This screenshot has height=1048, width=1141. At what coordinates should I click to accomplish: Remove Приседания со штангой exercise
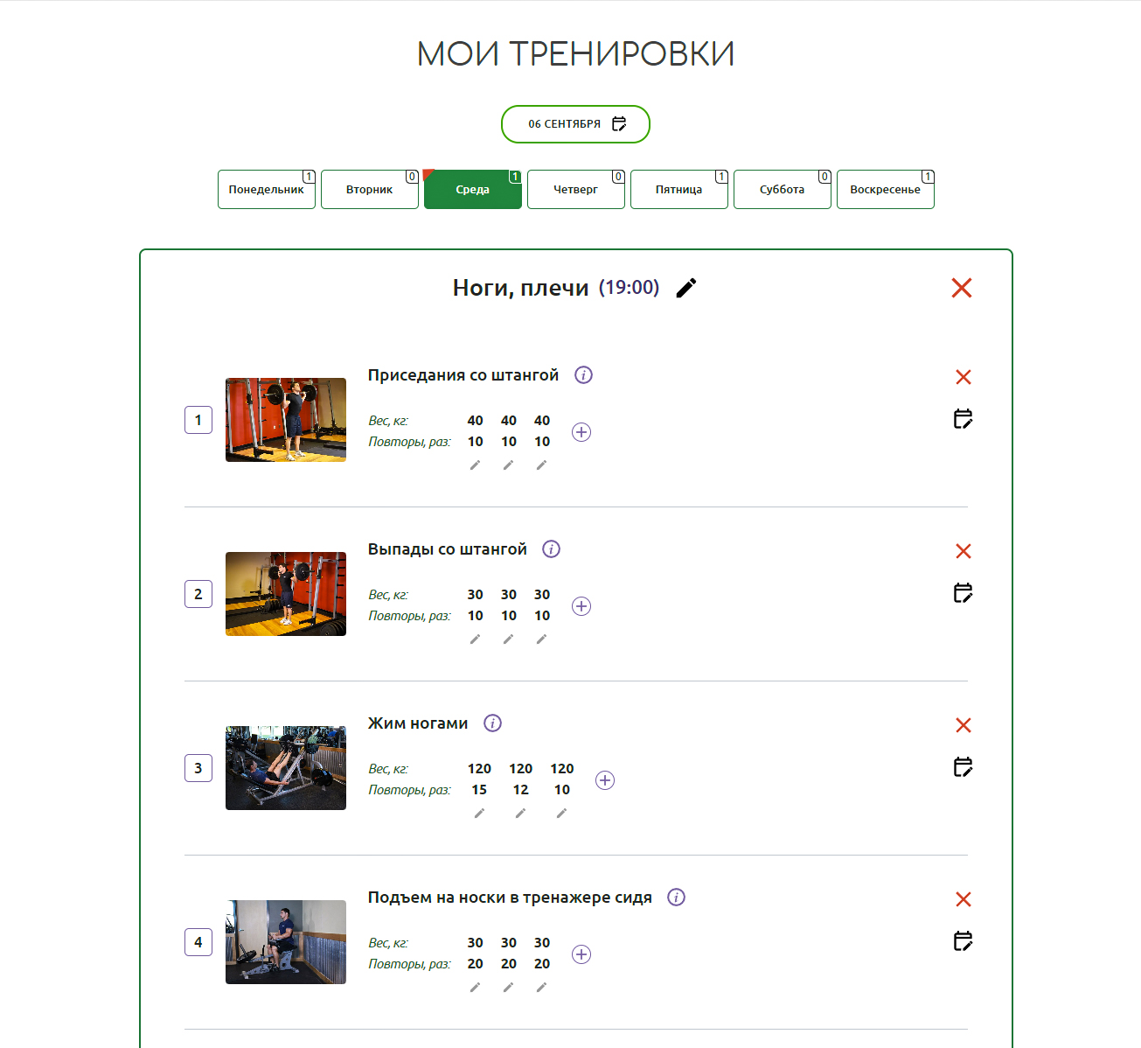[963, 377]
